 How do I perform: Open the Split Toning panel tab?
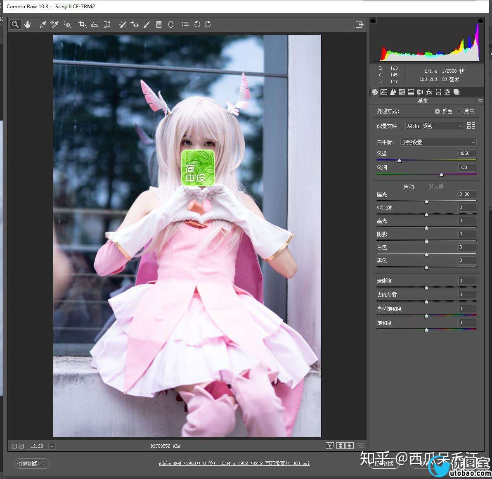coord(411,92)
